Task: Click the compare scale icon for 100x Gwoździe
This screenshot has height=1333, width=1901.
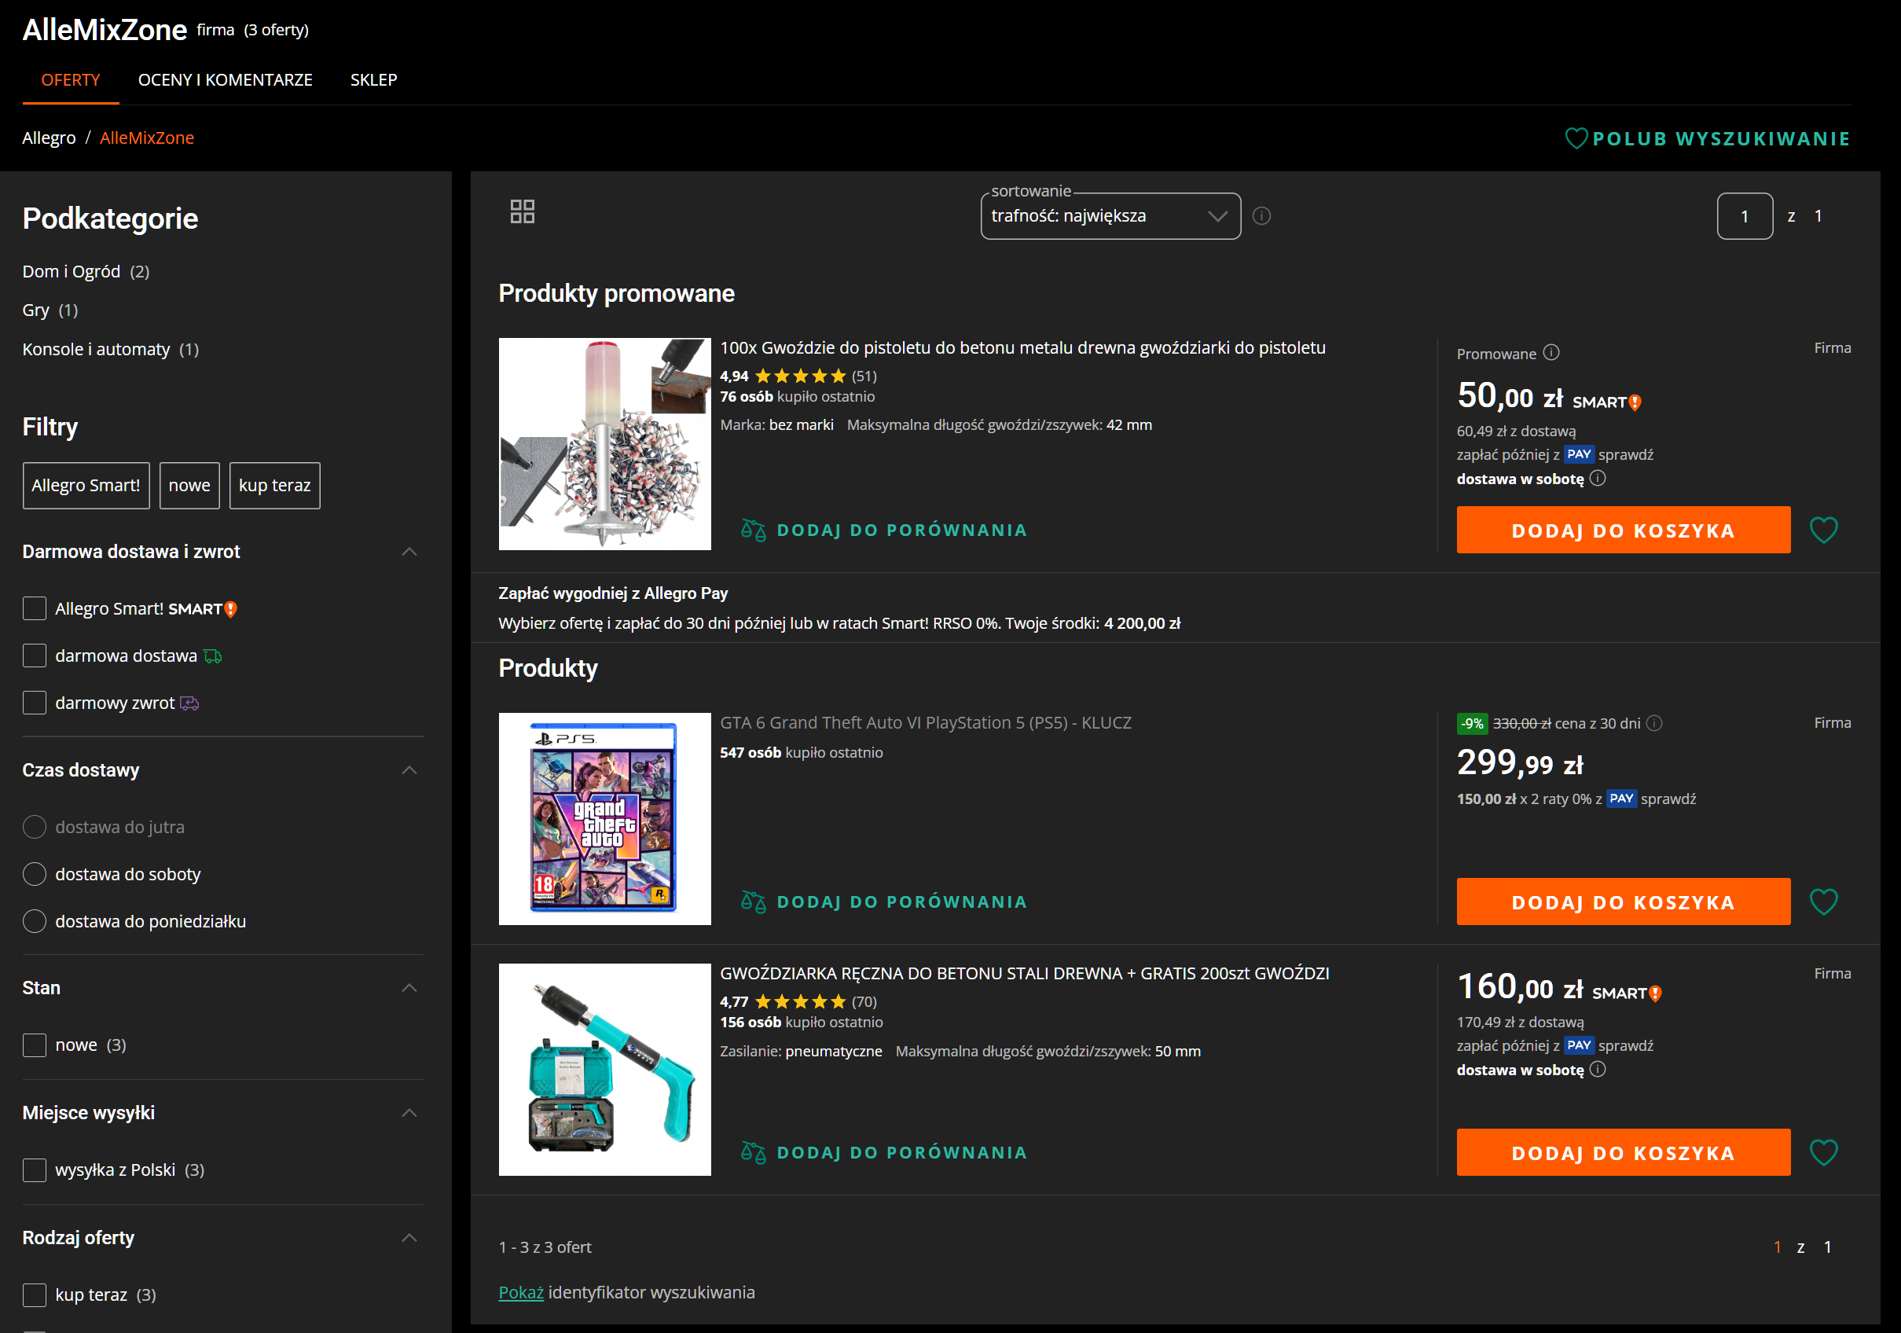Action: click(x=754, y=530)
